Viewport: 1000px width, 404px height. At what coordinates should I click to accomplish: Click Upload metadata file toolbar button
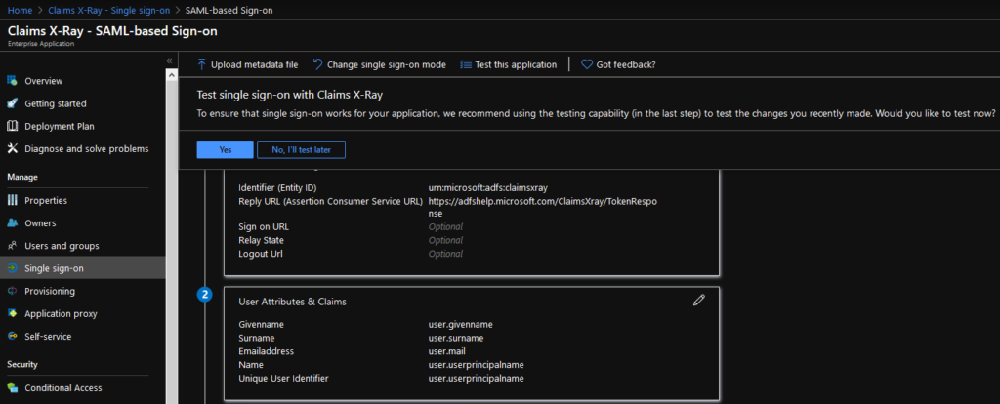(247, 64)
